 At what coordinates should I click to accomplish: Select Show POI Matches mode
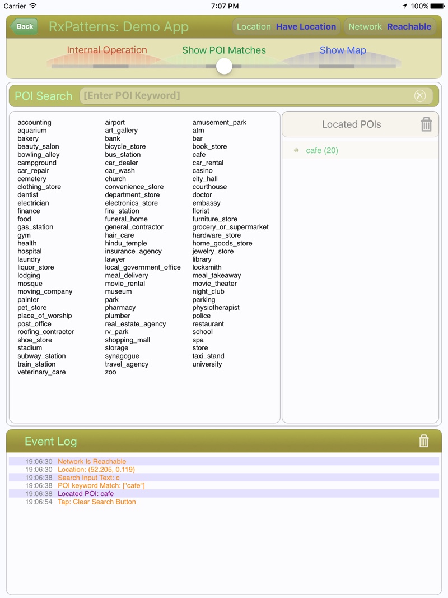click(224, 50)
